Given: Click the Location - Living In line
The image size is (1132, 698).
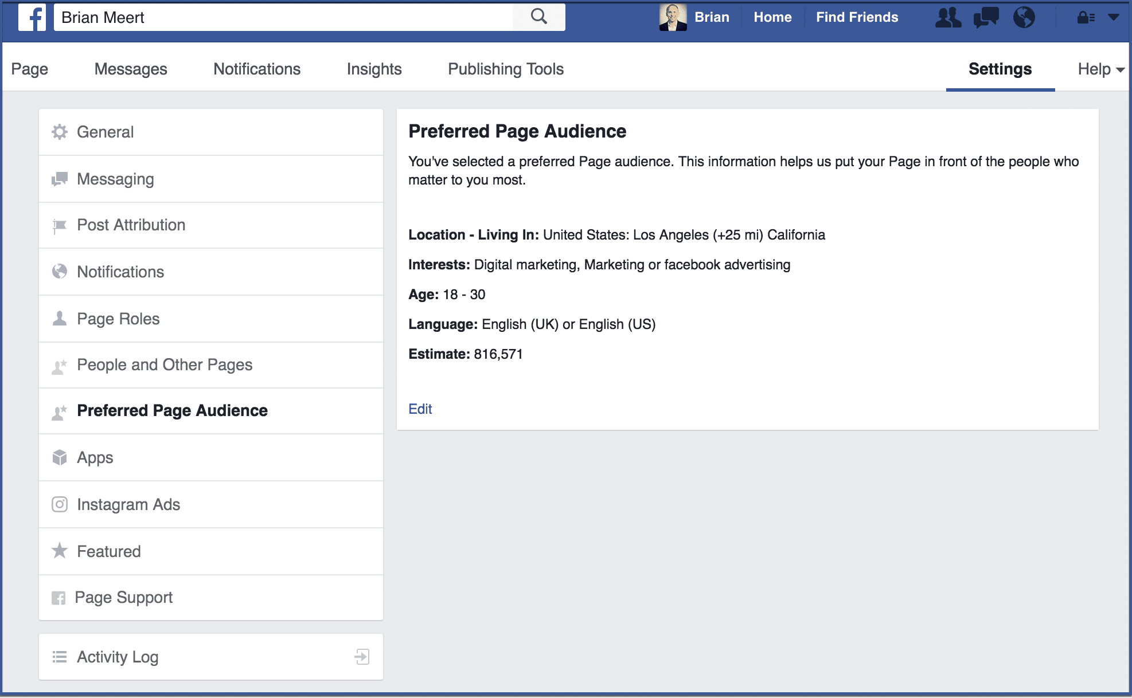Looking at the screenshot, I should (x=616, y=235).
